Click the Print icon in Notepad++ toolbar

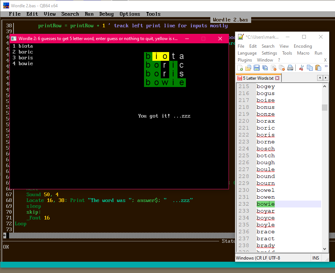[x=290, y=68]
